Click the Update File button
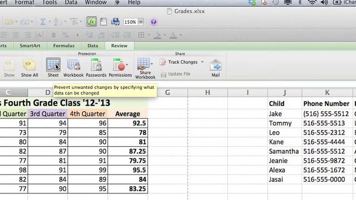The width and height of the screenshot is (356, 200). (x=176, y=74)
